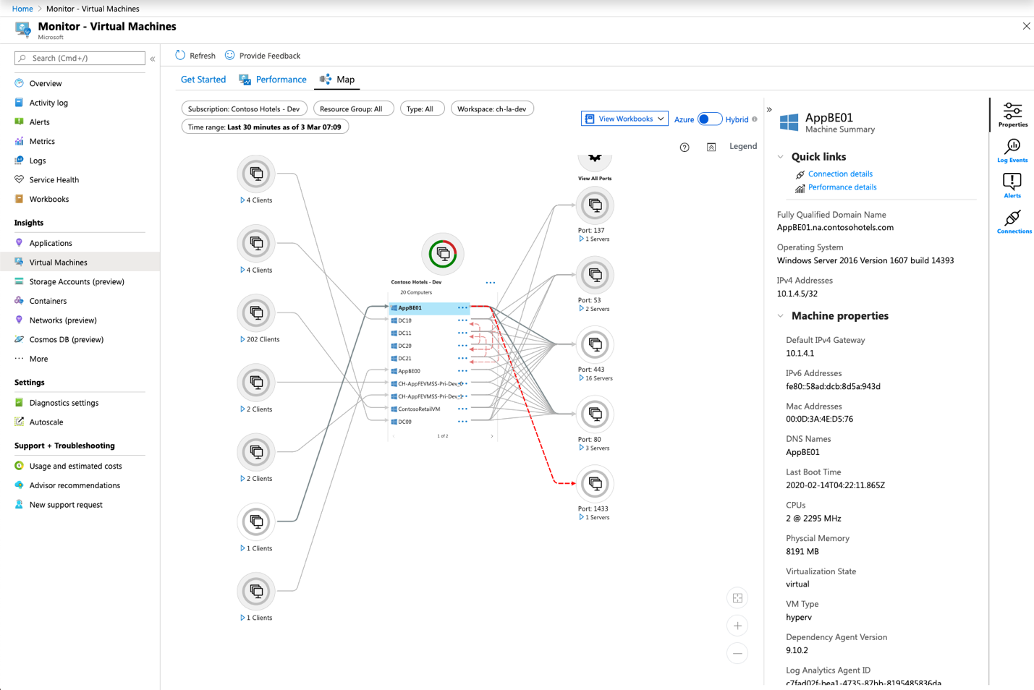This screenshot has height=690, width=1034.
Task: Select the Port 443 server group node
Action: (595, 345)
